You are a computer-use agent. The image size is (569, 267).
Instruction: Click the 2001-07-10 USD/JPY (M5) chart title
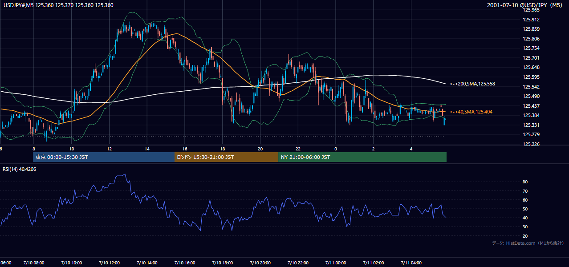point(525,5)
